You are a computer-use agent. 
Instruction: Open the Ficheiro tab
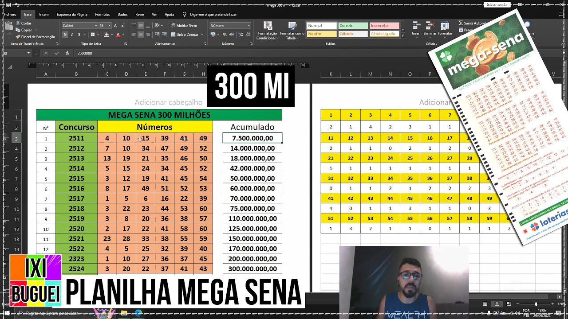[x=10, y=14]
